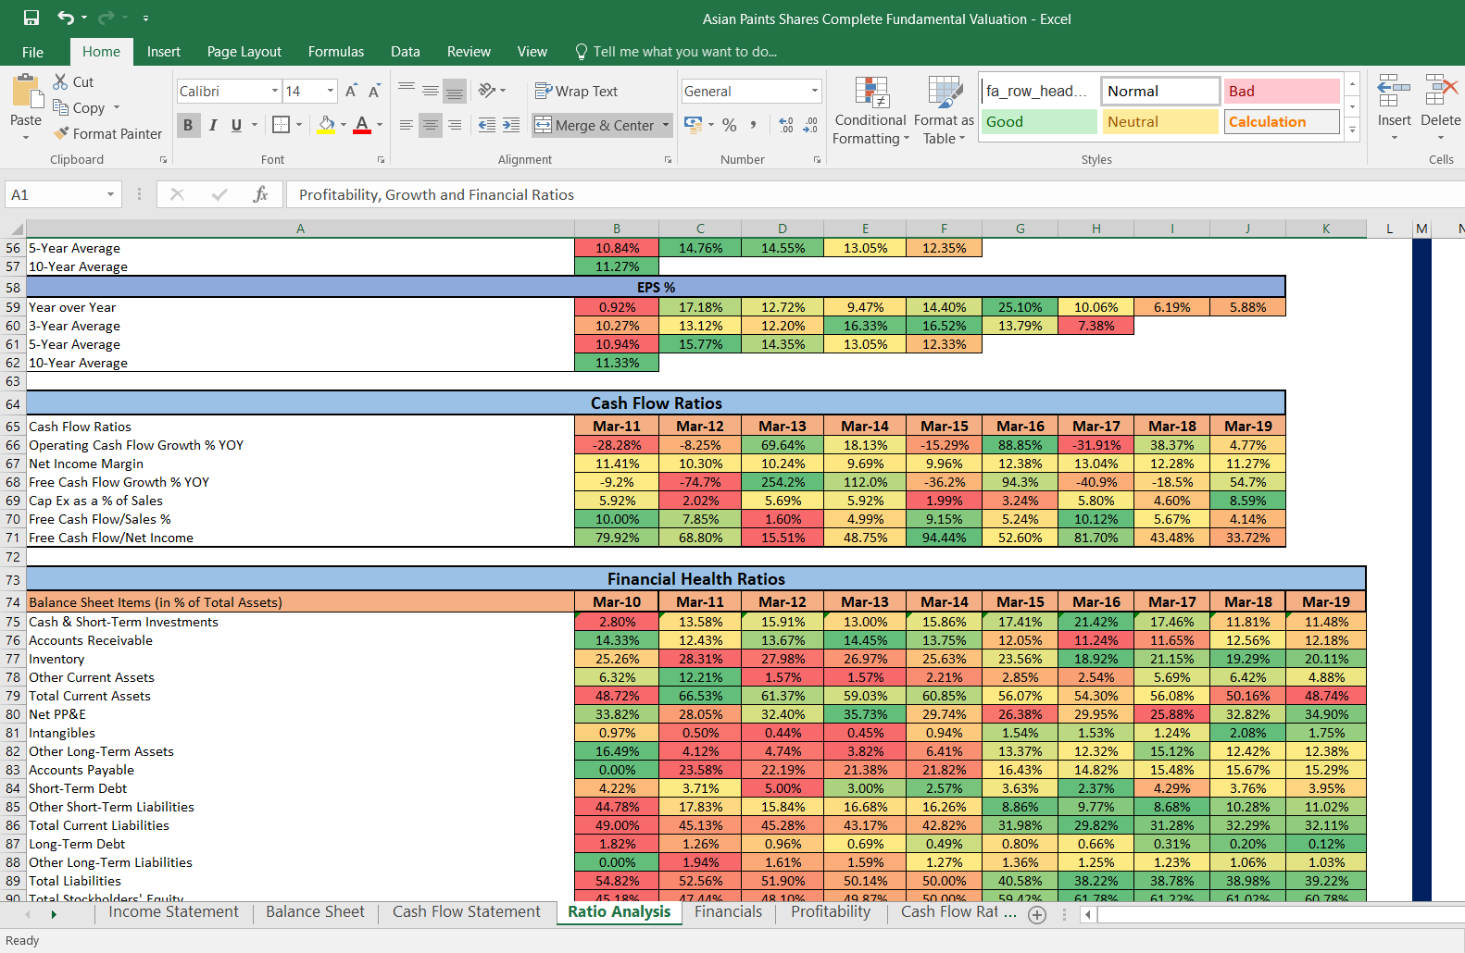Click the Paste clipboard icon
This screenshot has width=1465, height=953.
point(26,92)
